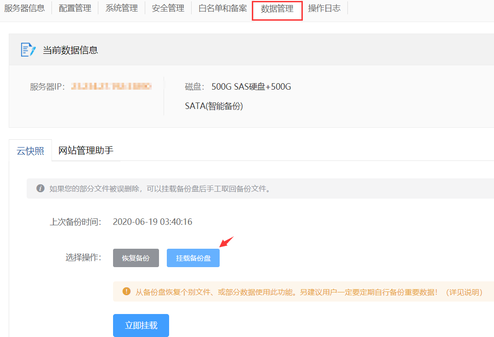The height and width of the screenshot is (337, 494).
Task: Select the 白名单和备案 tab
Action: coord(222,8)
